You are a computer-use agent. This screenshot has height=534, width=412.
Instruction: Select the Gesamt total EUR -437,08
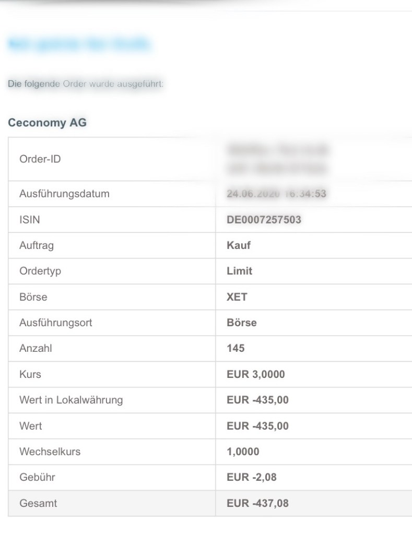(257, 504)
